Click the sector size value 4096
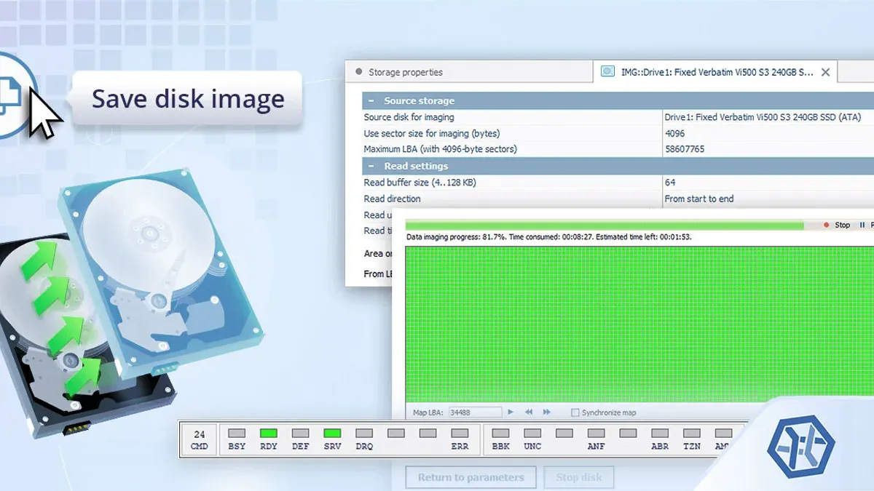 (674, 133)
